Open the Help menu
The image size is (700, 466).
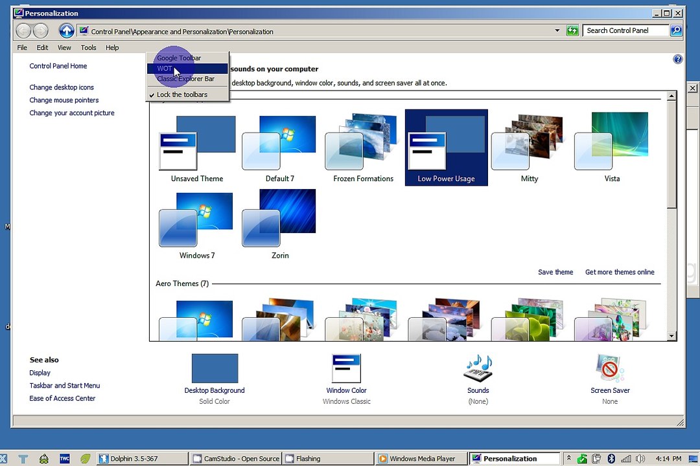tap(112, 48)
